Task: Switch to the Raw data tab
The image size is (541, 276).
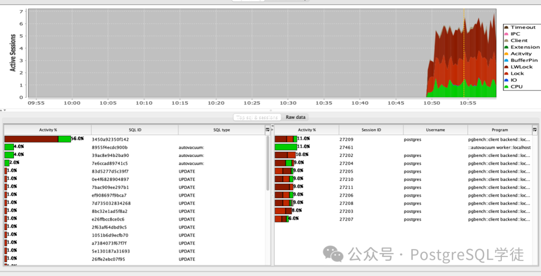Action: pos(296,117)
